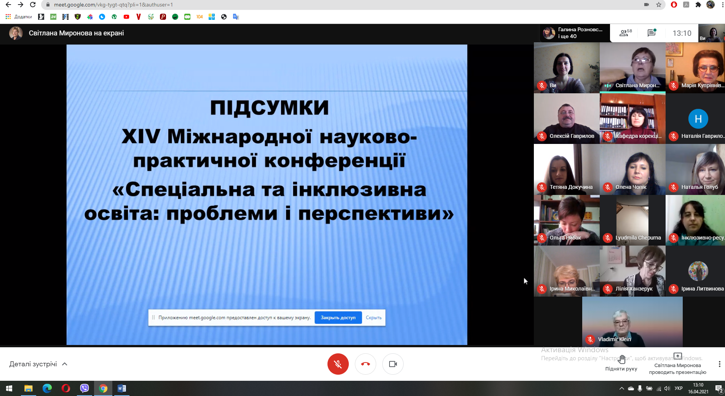This screenshot has height=396, width=725.
Task: Click the Закрыть доступ button
Action: click(338, 318)
